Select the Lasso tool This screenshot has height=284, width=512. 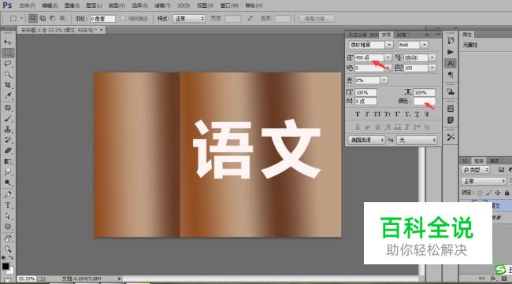[x=8, y=64]
